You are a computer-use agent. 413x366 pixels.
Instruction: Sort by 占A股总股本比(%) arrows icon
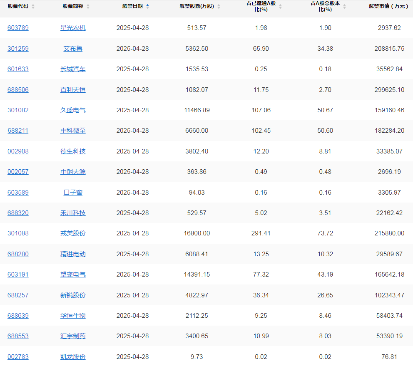(344, 7)
